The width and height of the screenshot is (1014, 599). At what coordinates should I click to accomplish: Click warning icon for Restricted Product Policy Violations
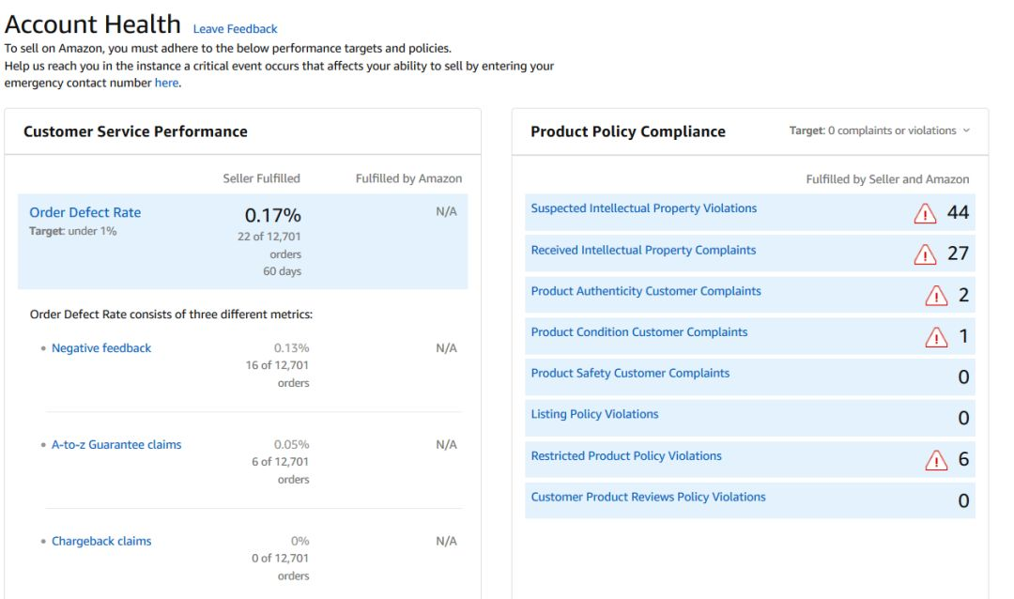(936, 460)
